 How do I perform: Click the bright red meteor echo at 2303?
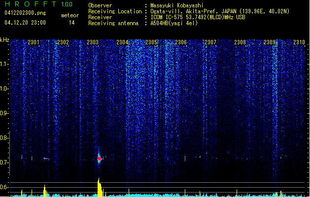coord(100,159)
